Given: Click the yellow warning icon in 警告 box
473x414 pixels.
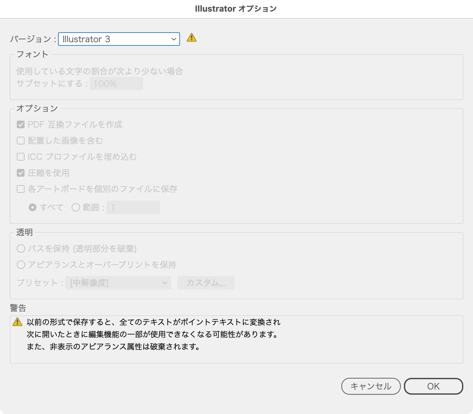Looking at the screenshot, I should coord(17,321).
